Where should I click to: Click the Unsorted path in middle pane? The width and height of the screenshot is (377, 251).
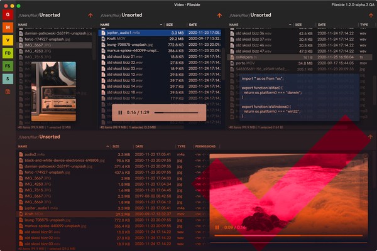[132, 15]
